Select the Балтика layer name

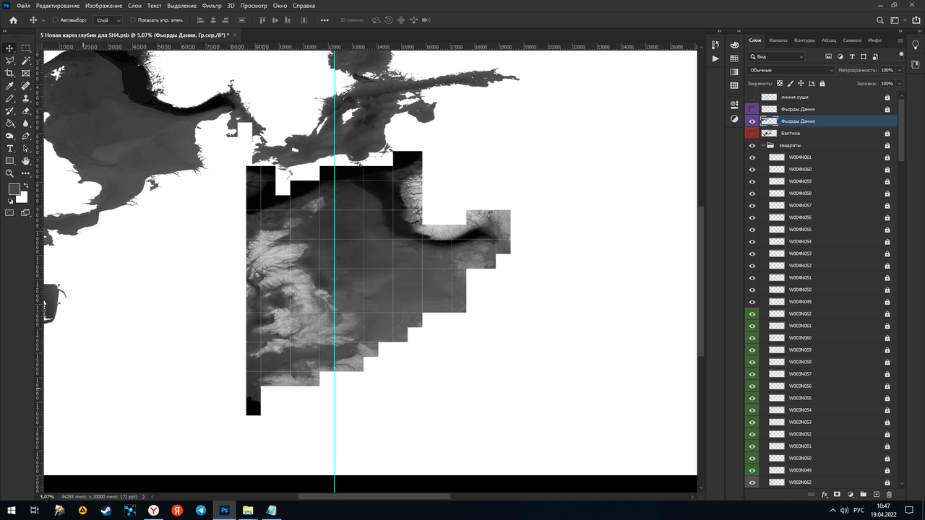click(791, 133)
